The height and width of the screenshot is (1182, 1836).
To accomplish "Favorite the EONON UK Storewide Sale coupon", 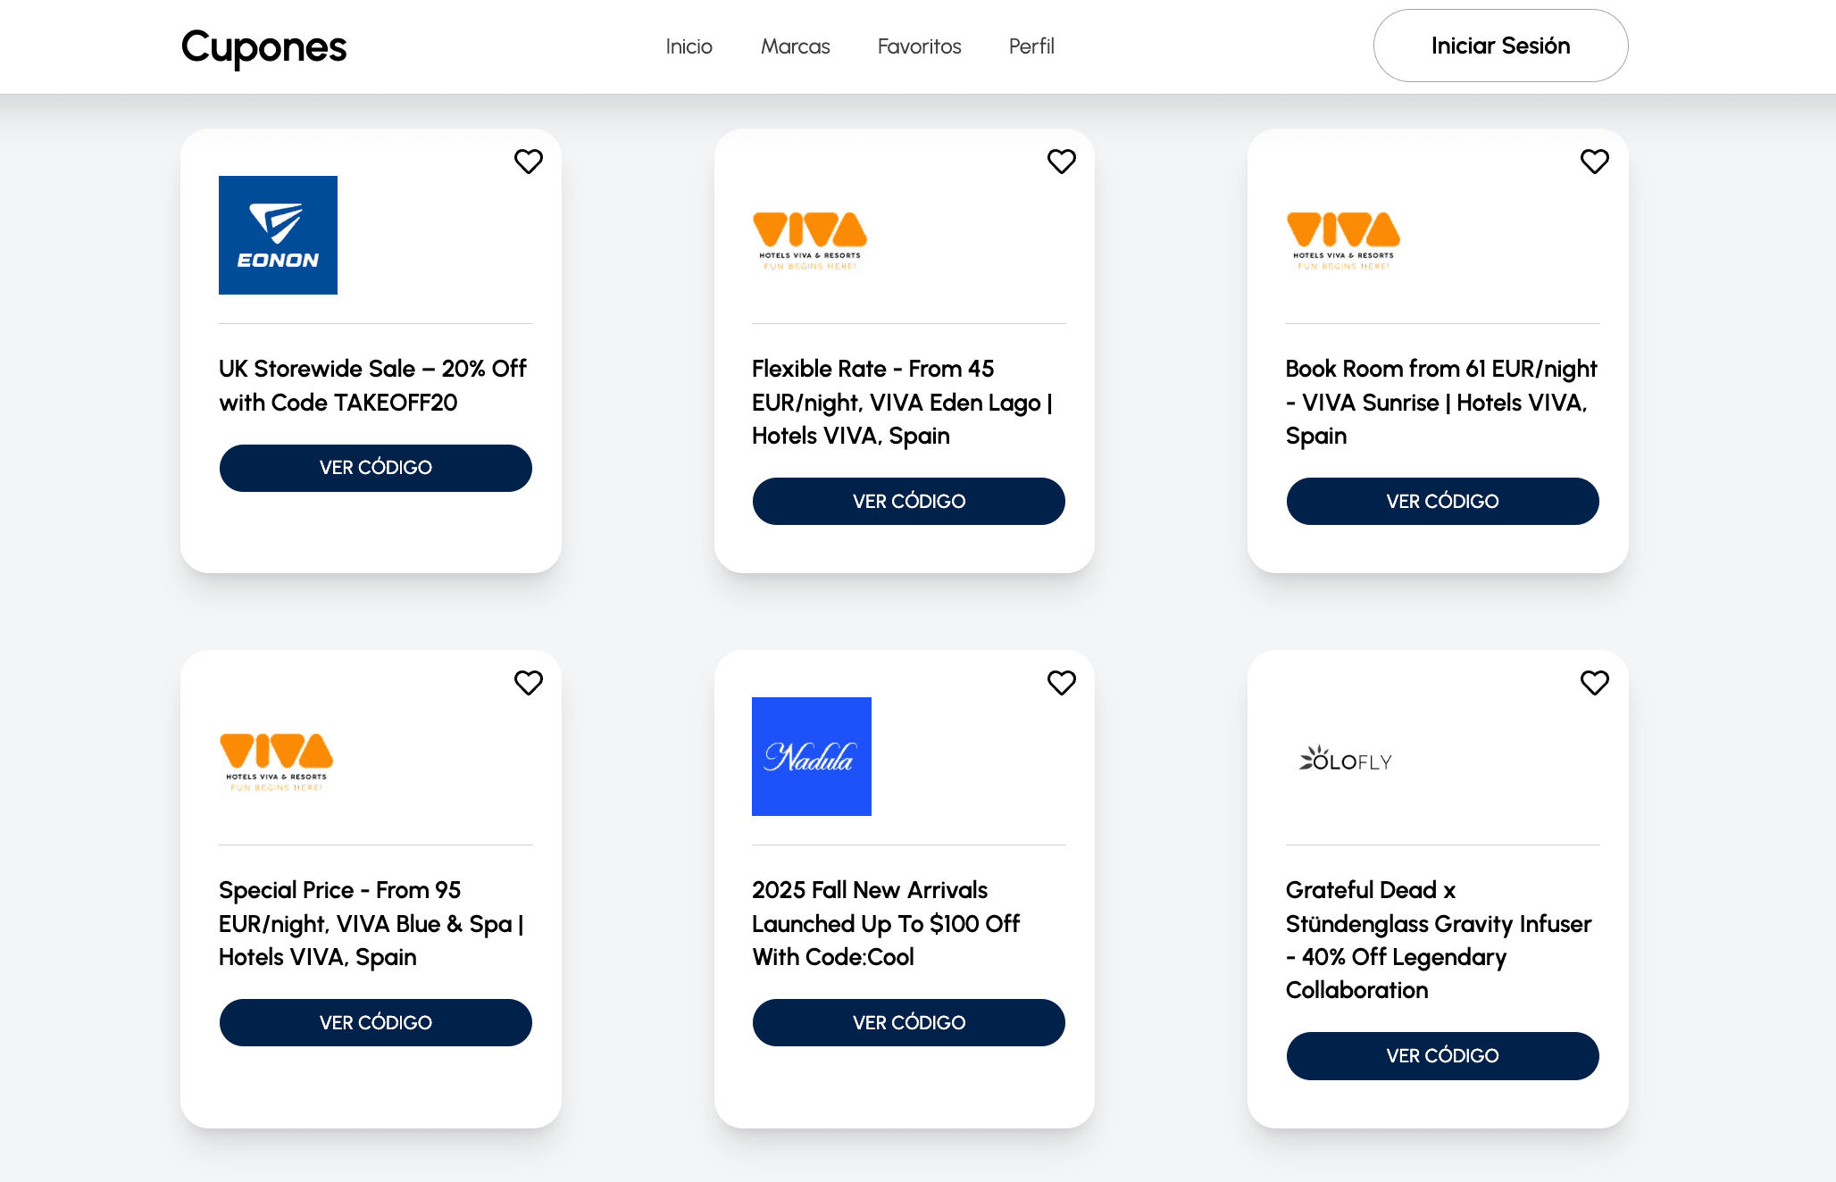I will pyautogui.click(x=528, y=162).
